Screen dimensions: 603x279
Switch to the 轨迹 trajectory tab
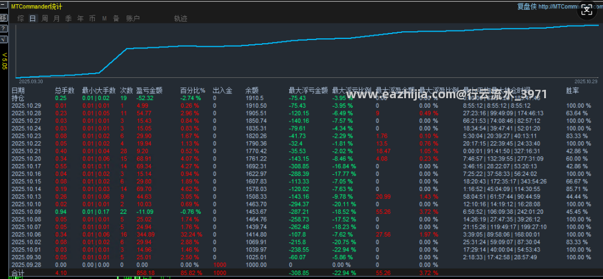click(x=180, y=19)
